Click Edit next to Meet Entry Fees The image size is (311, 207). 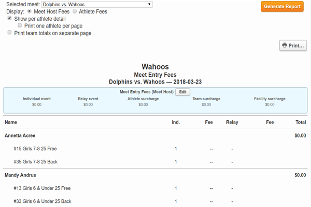point(182,92)
